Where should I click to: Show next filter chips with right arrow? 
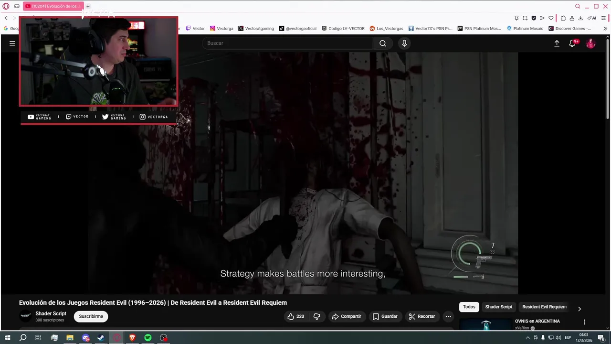point(579,309)
